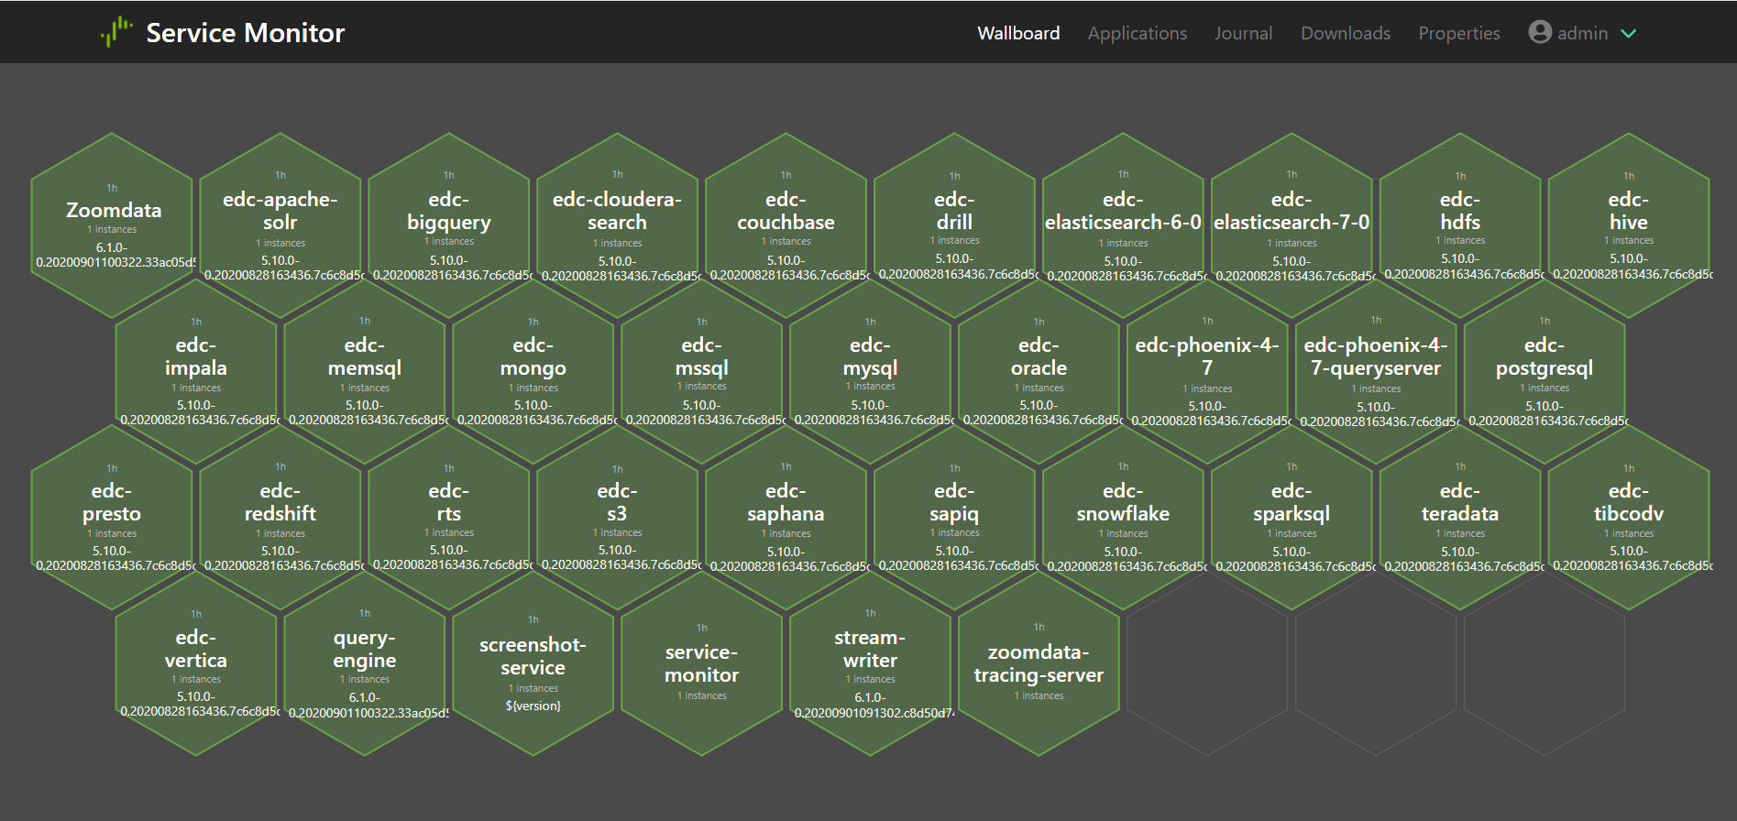Go to the Journal page

1244,33
